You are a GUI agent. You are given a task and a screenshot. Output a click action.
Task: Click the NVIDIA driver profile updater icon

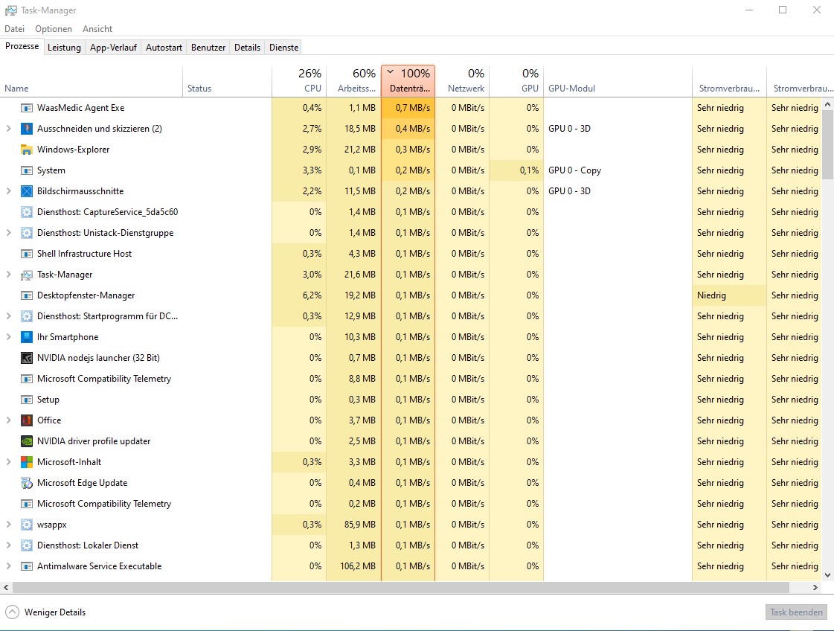pyautogui.click(x=27, y=441)
